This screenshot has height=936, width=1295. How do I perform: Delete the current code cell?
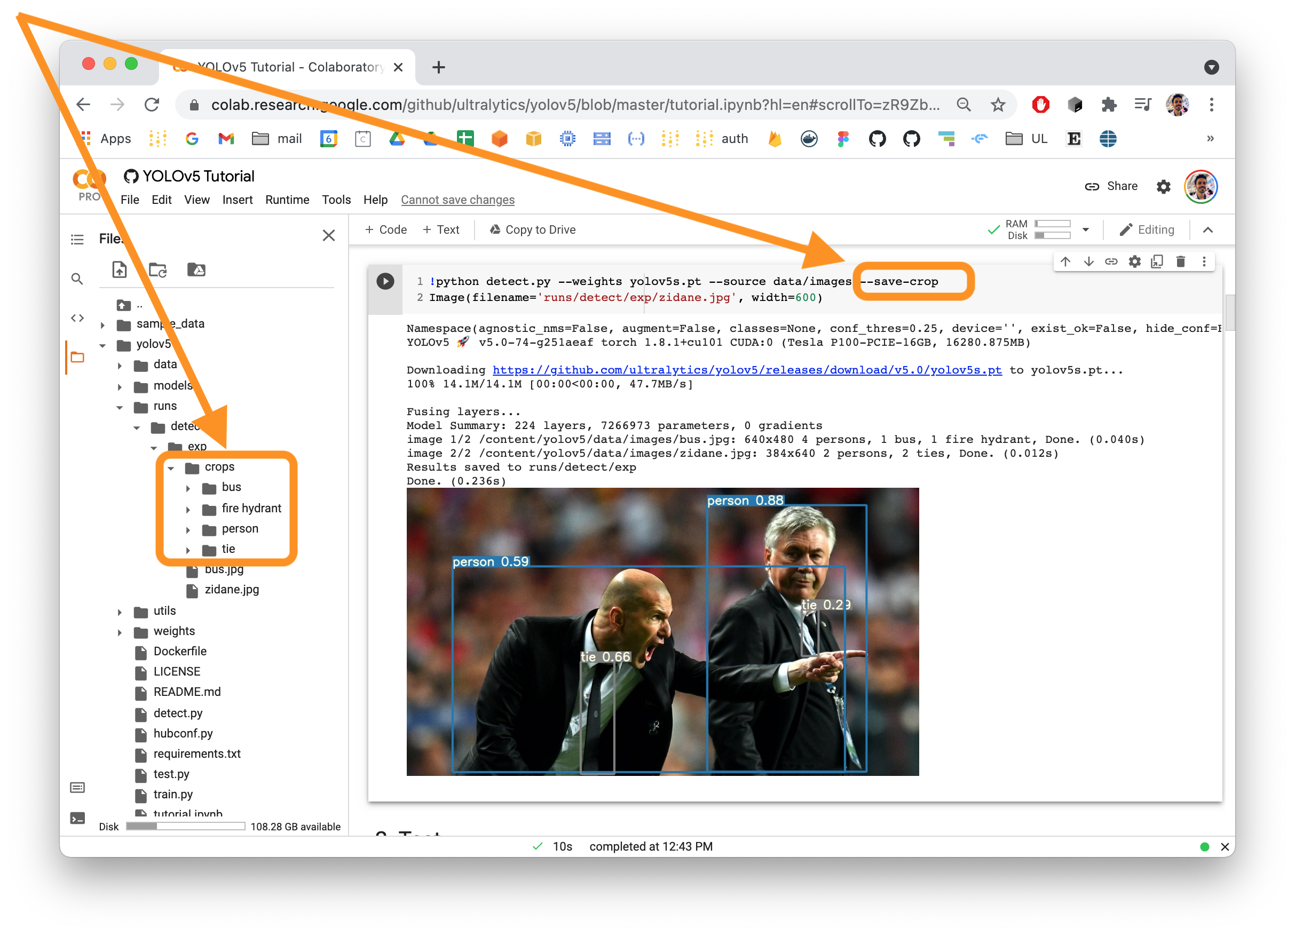1180,261
